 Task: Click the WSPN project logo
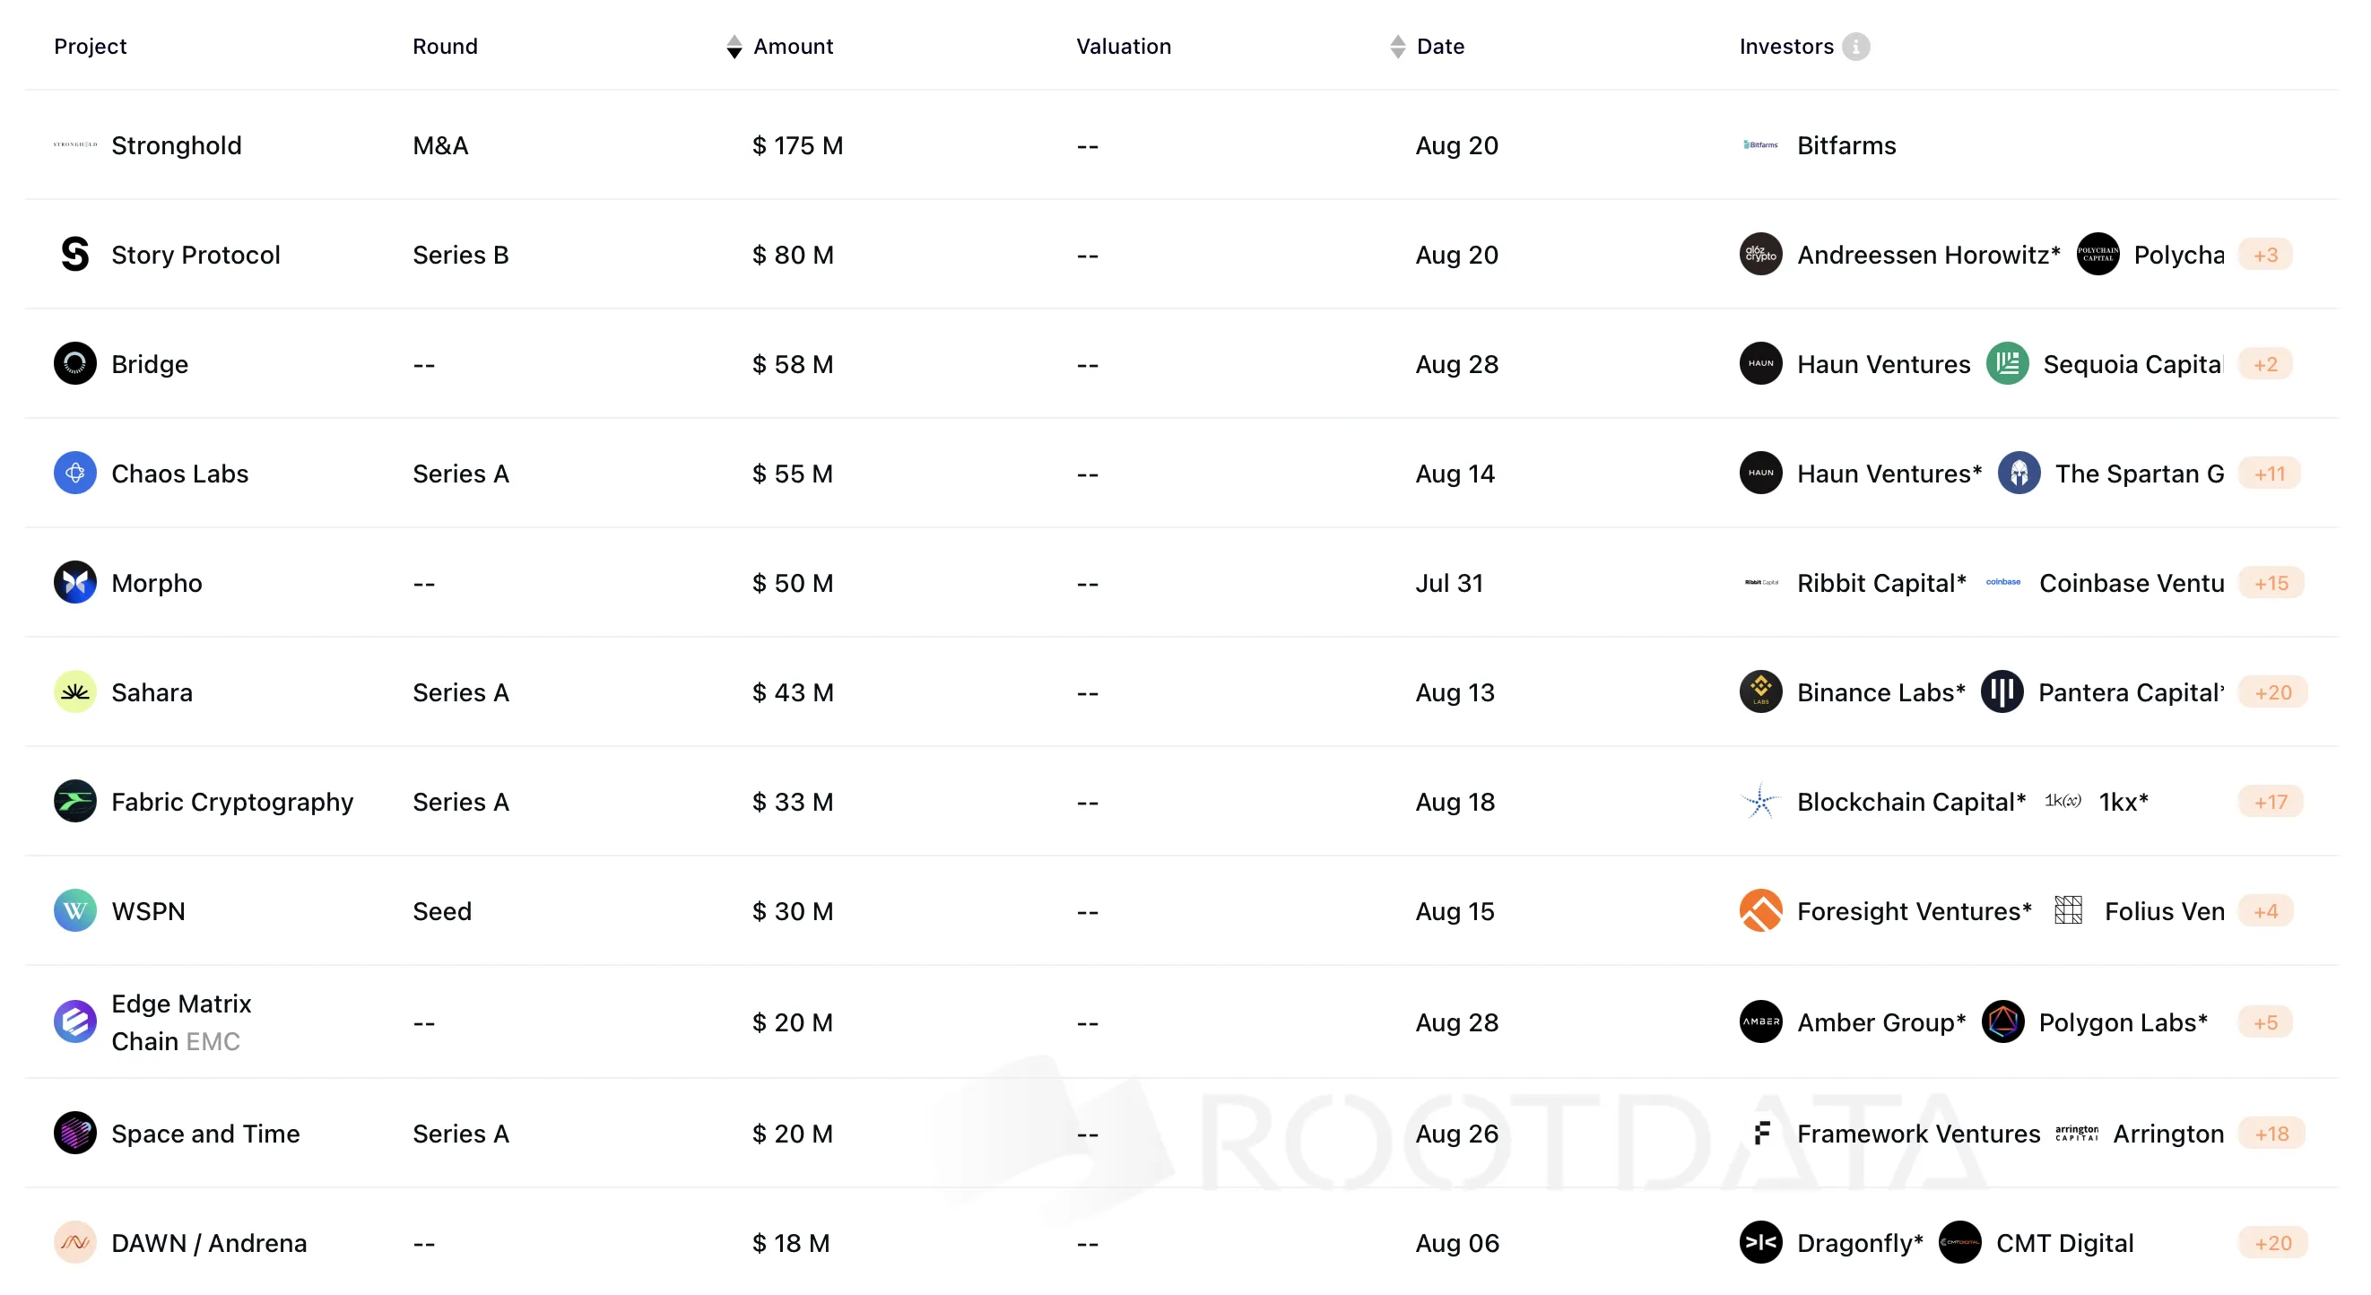(74, 910)
